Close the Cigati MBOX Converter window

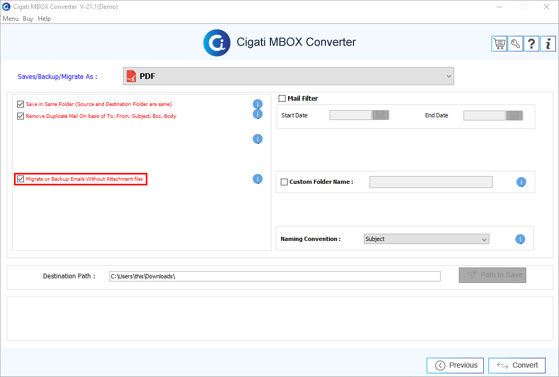tap(546, 7)
